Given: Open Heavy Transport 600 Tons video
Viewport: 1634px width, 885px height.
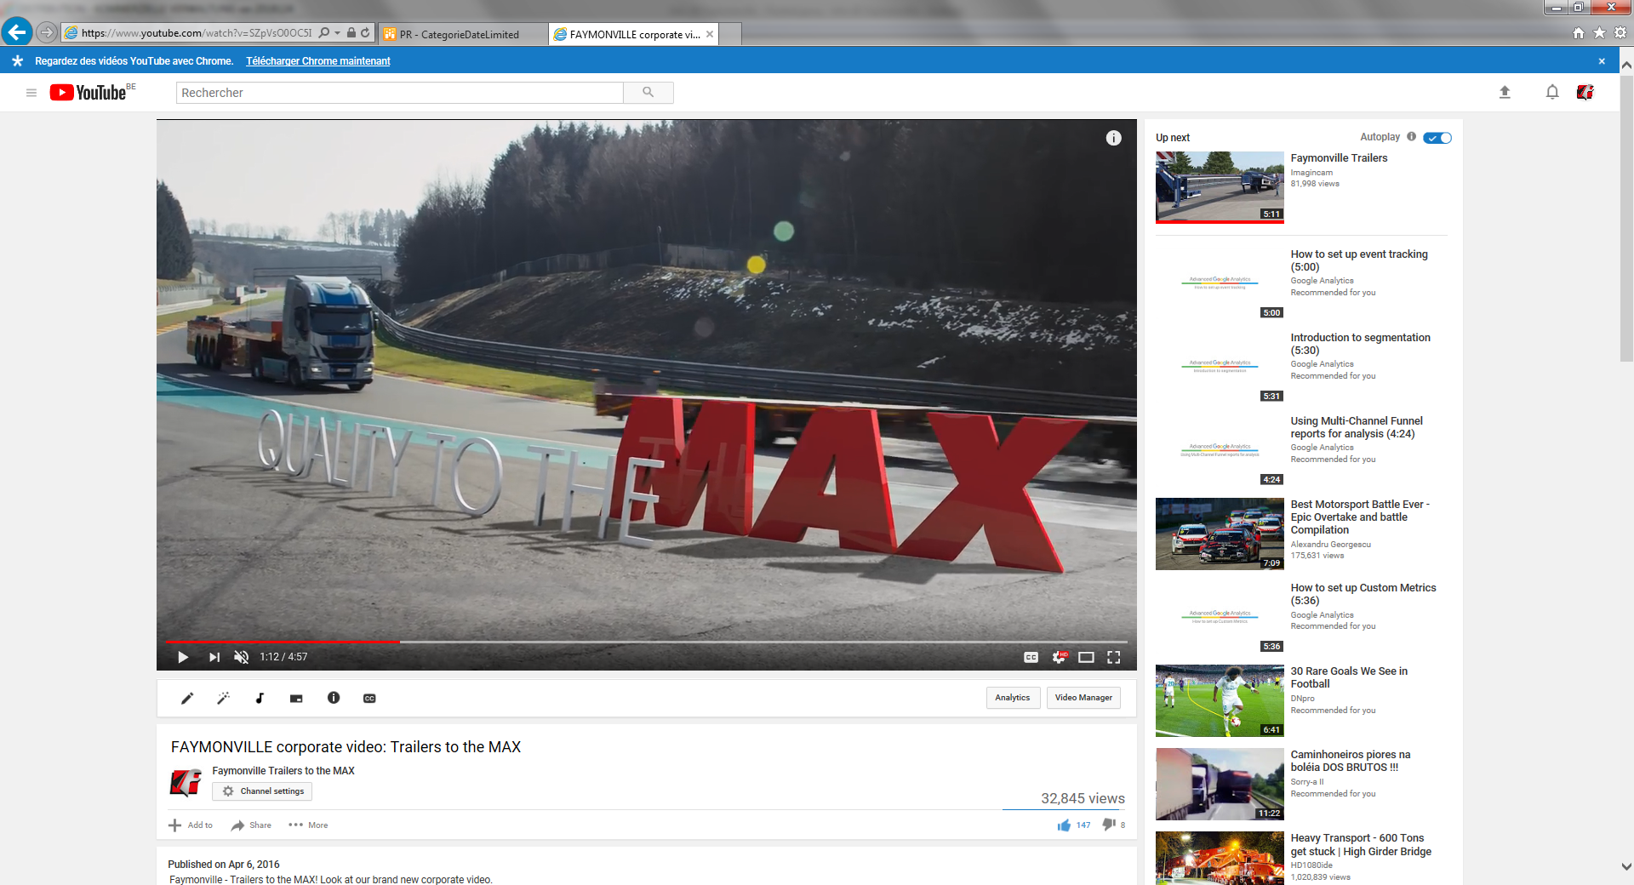Looking at the screenshot, I should (x=1361, y=845).
